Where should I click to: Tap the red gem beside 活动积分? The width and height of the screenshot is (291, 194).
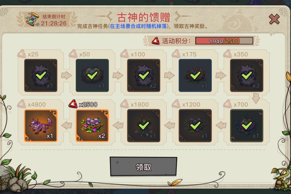(x=155, y=41)
